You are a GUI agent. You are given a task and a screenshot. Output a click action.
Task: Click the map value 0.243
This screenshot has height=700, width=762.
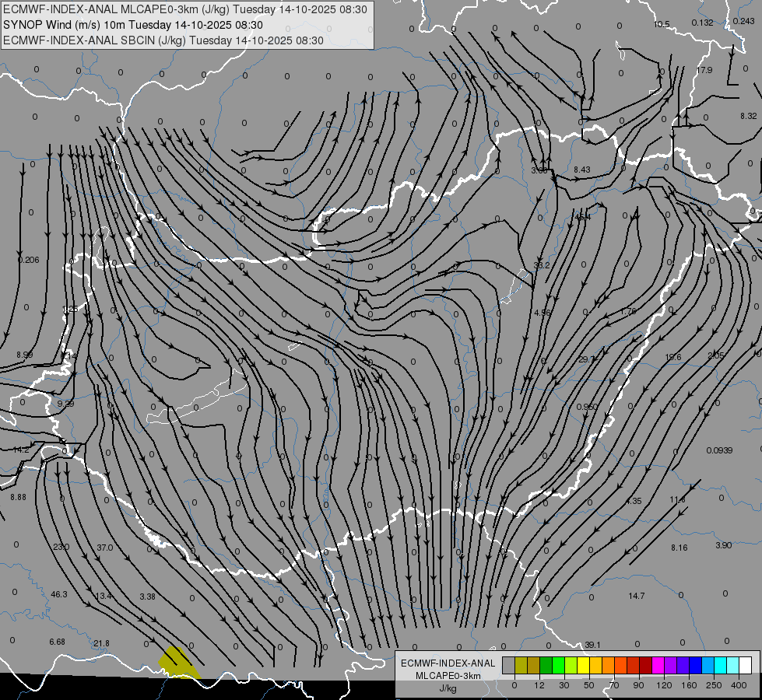743,21
